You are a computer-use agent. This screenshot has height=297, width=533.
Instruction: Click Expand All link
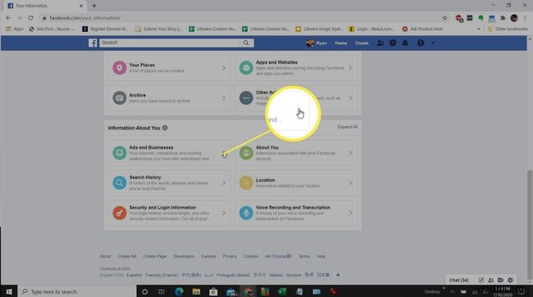(x=348, y=127)
